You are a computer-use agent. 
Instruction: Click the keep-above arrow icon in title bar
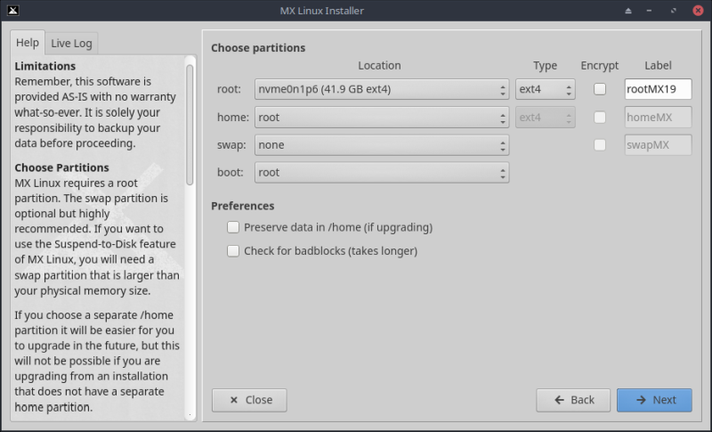point(628,11)
